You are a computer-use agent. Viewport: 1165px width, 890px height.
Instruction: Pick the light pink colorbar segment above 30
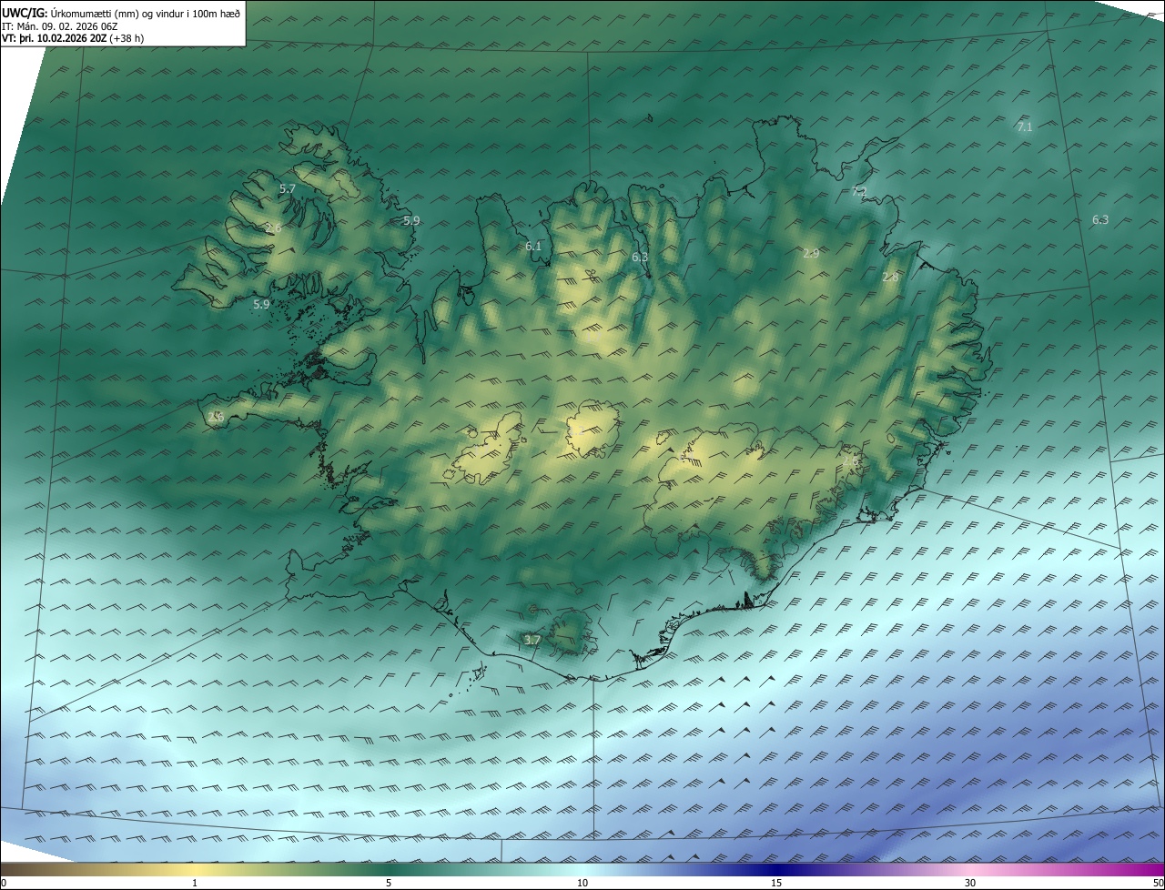[970, 869]
